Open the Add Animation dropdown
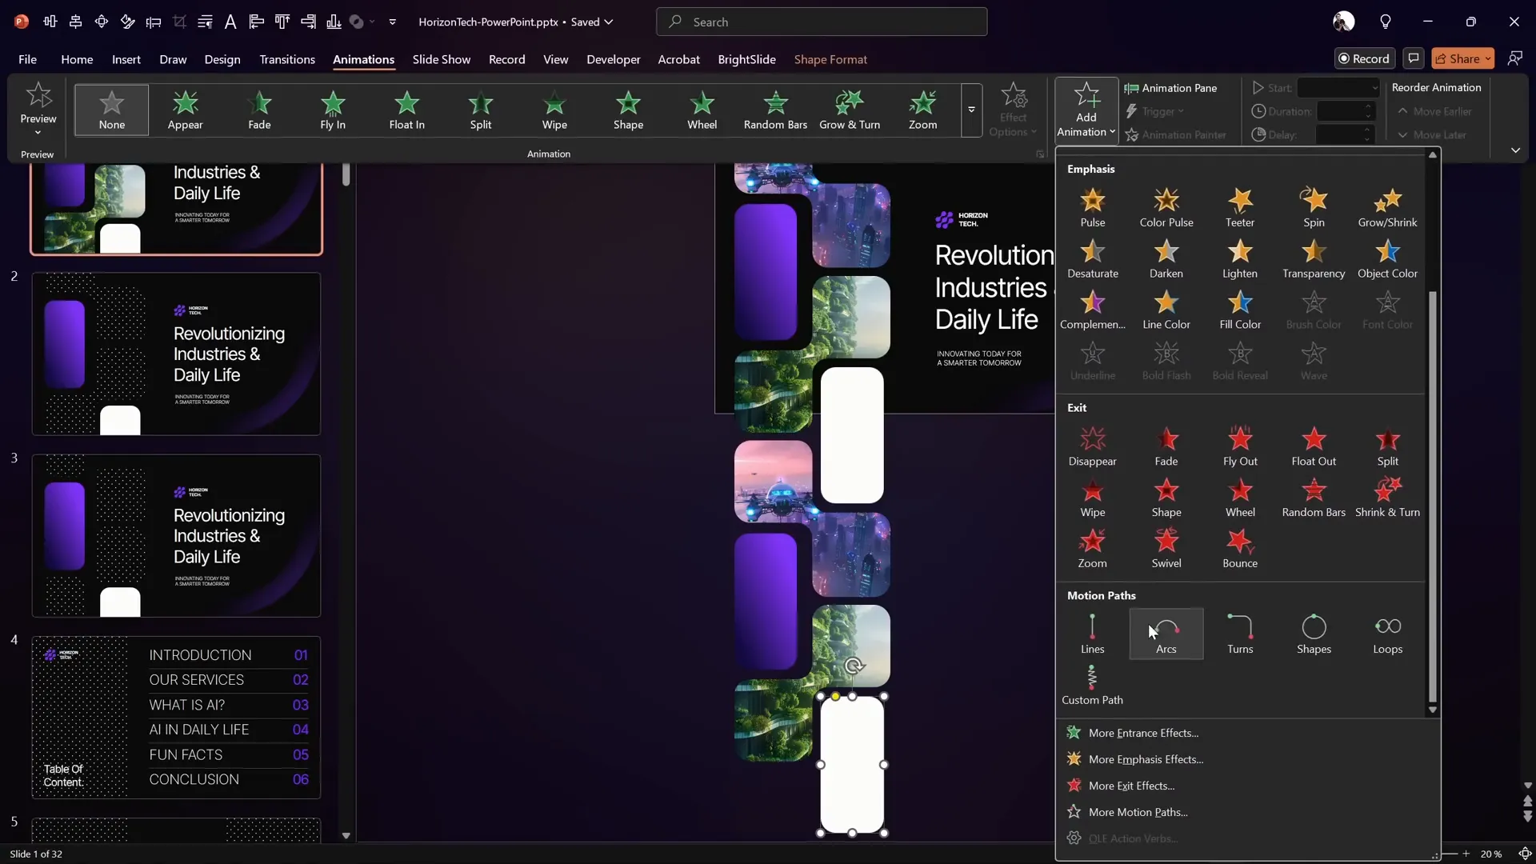 (1086, 110)
